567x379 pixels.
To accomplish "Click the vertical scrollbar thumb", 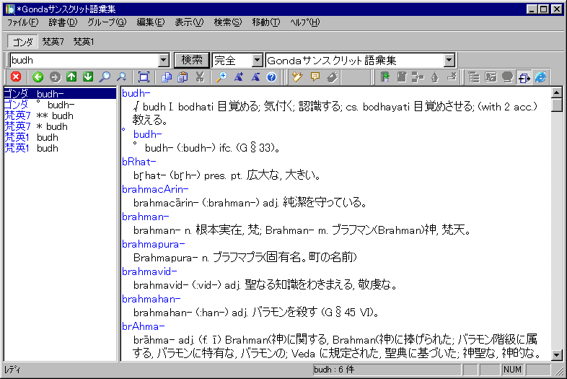I will (556, 105).
